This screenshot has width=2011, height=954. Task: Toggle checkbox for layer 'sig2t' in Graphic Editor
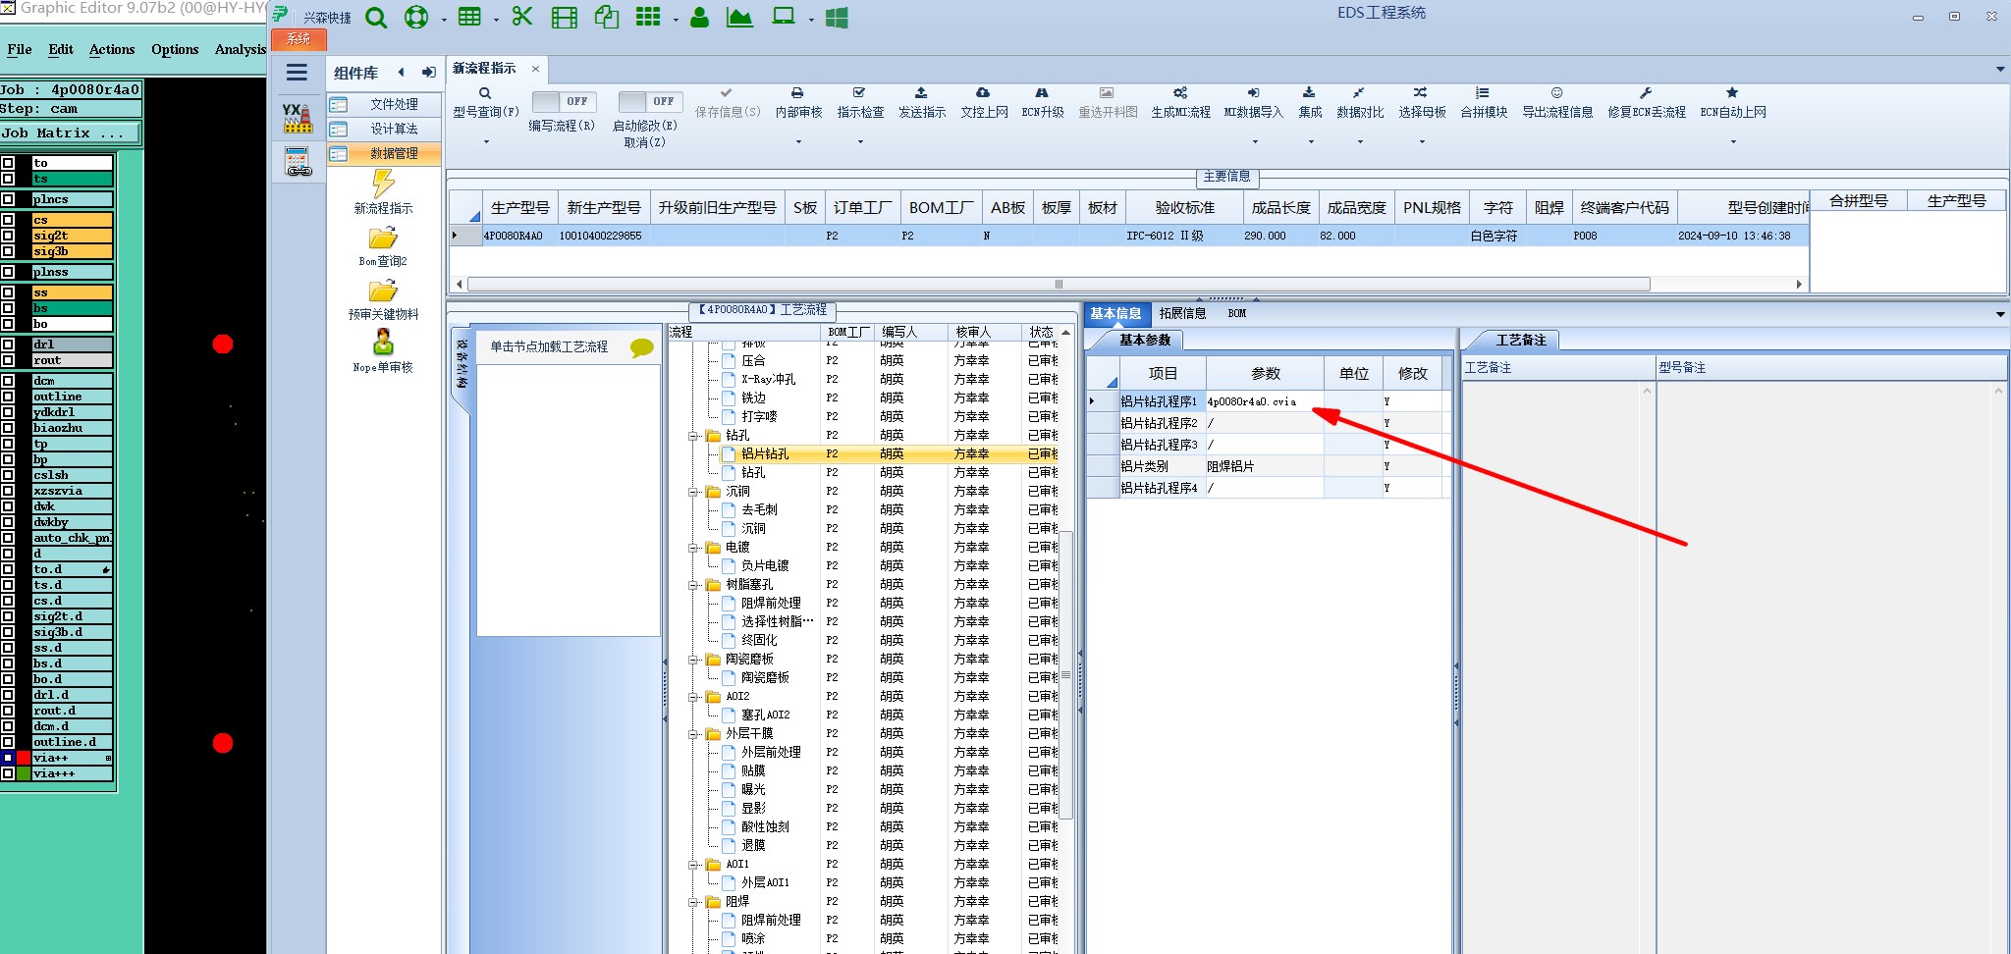pos(8,236)
